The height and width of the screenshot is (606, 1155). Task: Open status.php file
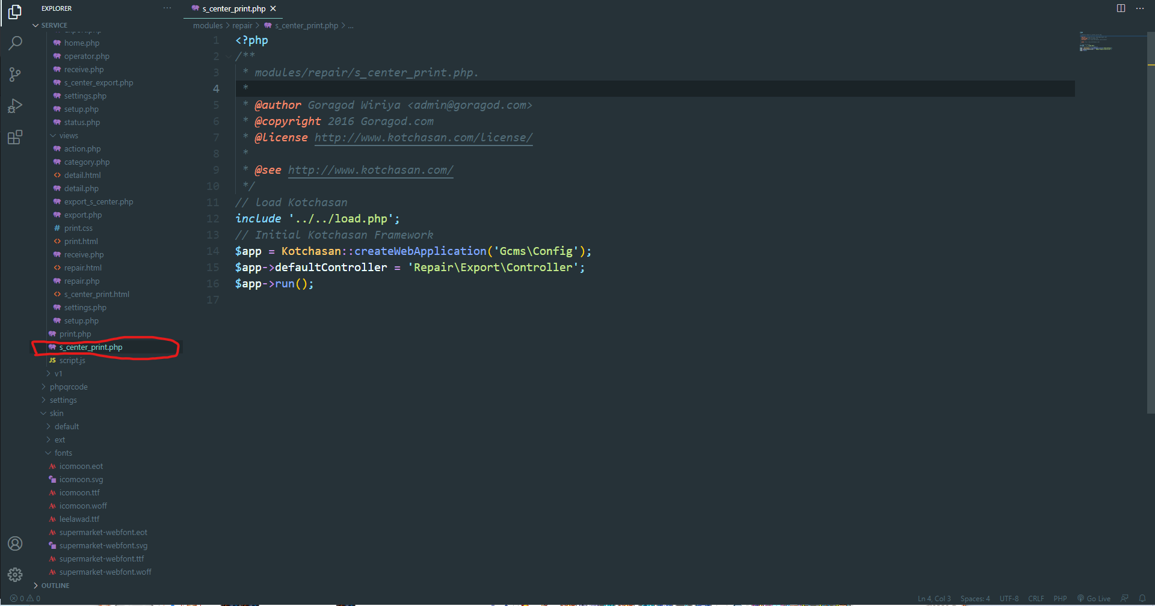pyautogui.click(x=82, y=123)
